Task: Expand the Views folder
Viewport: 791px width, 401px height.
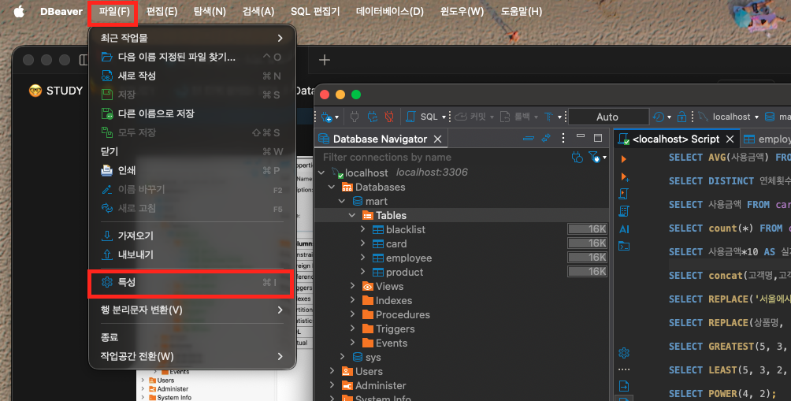Action: (x=352, y=286)
